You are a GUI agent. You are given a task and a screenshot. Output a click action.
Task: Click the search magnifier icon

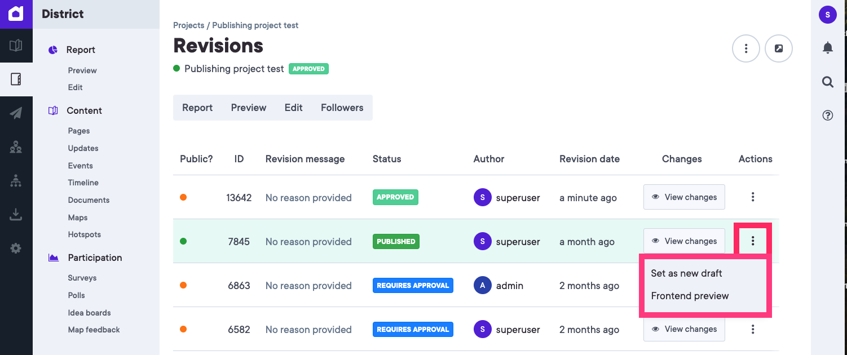[x=827, y=82]
